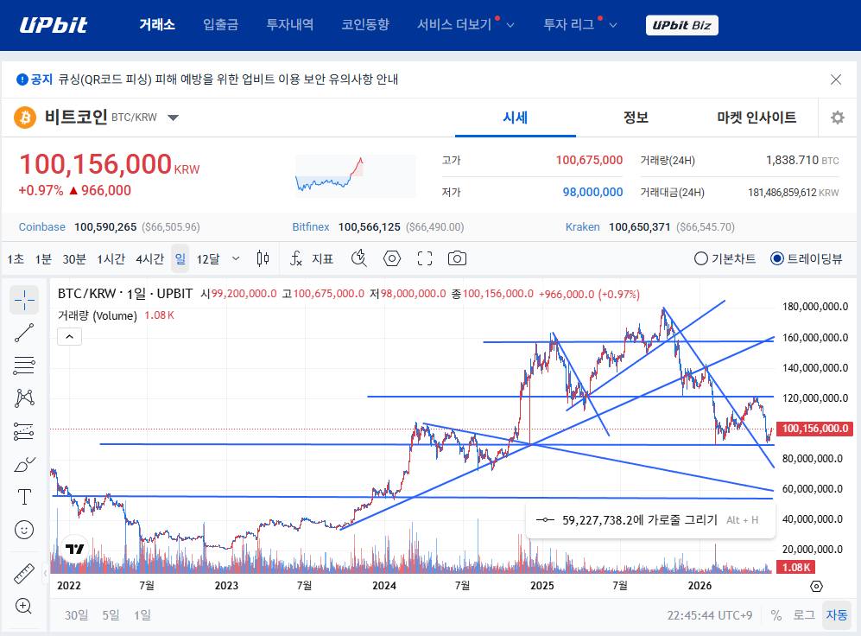
Task: Set the chart interval to 1시간
Action: (111, 258)
